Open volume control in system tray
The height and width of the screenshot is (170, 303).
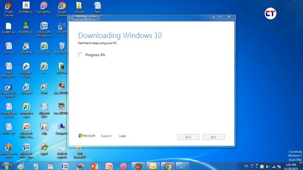[x=267, y=167]
